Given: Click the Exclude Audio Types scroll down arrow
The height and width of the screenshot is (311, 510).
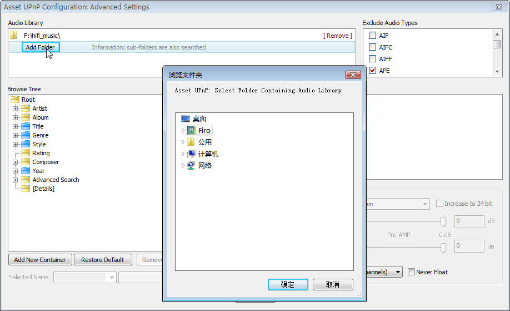Looking at the screenshot, I should click(497, 71).
